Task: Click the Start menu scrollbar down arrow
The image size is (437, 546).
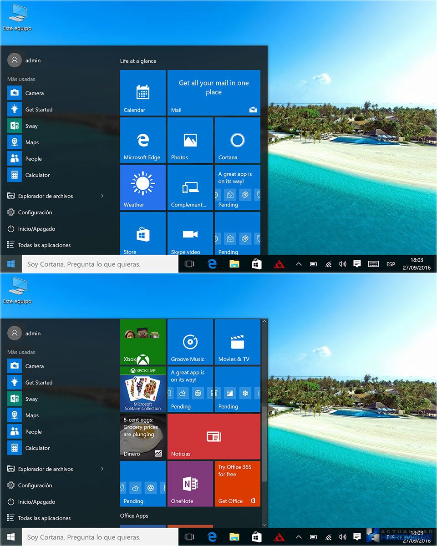Action: [264, 524]
